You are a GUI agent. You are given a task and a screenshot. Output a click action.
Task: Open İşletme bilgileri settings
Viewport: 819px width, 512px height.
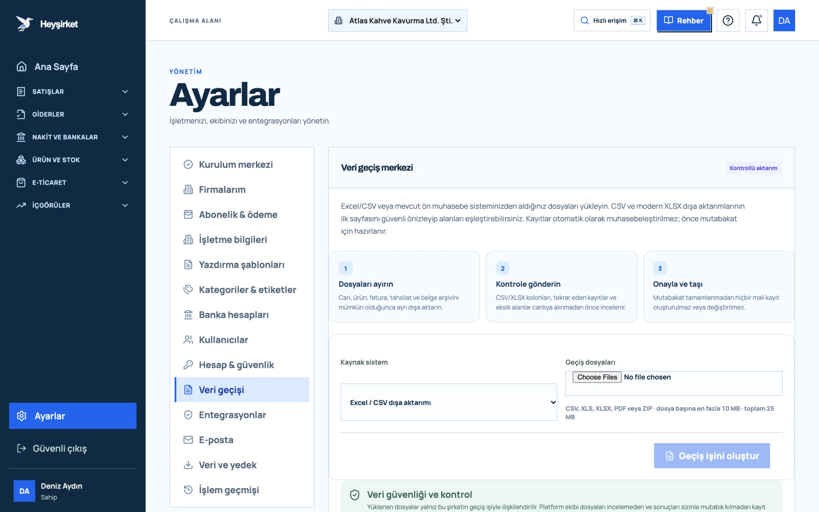[242, 240]
